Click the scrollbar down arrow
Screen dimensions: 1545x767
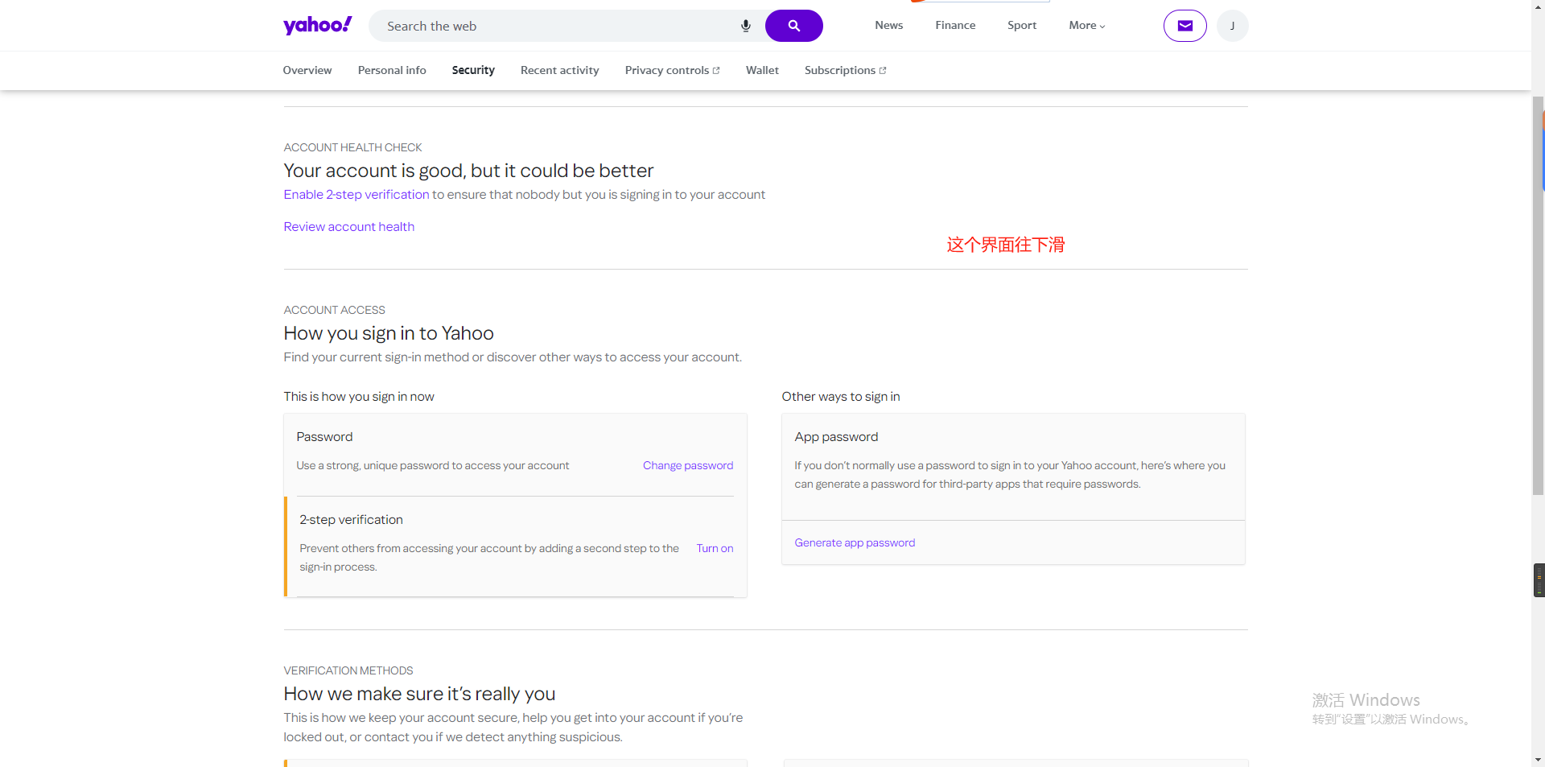pyautogui.click(x=1538, y=759)
